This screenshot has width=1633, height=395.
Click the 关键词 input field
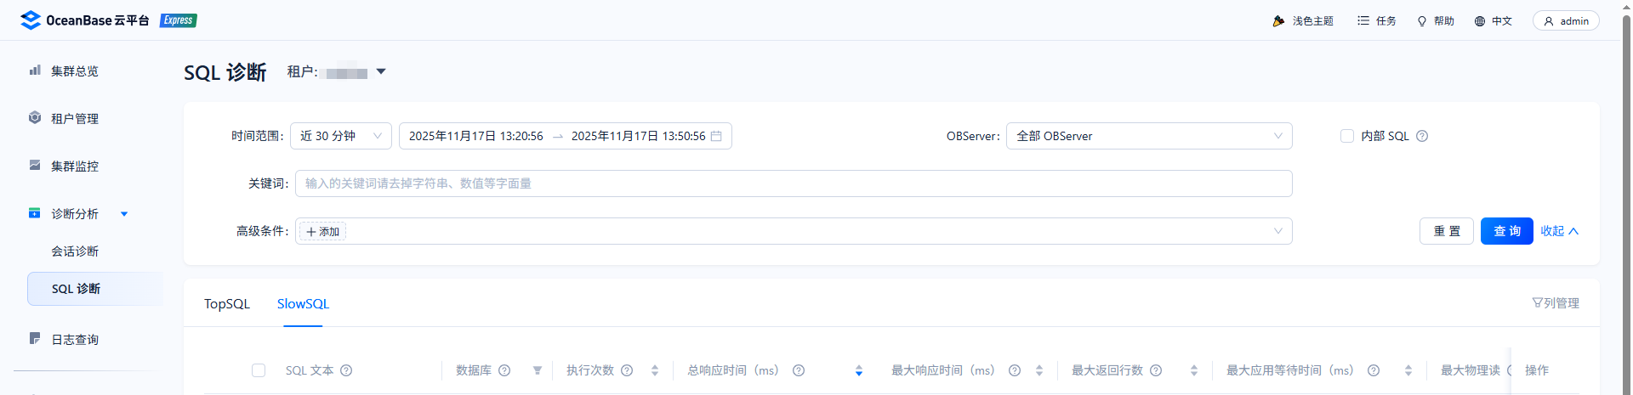point(793,183)
